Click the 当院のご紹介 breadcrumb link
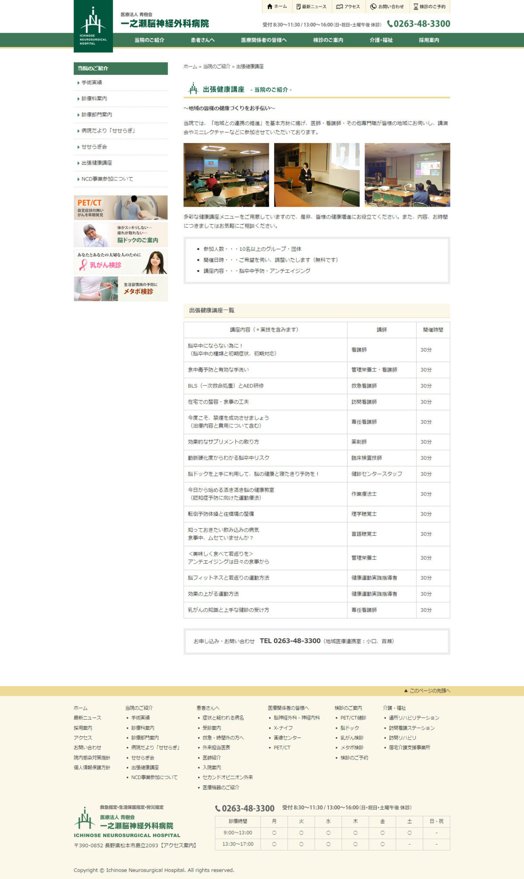Viewport: 524px width, 879px height. 216,67
